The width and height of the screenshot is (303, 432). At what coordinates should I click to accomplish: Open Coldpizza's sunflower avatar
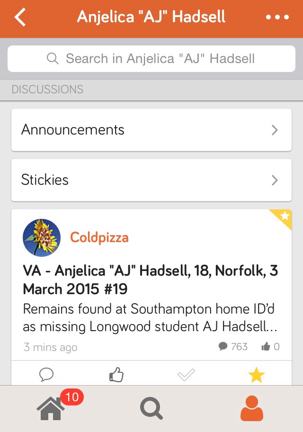pyautogui.click(x=42, y=237)
